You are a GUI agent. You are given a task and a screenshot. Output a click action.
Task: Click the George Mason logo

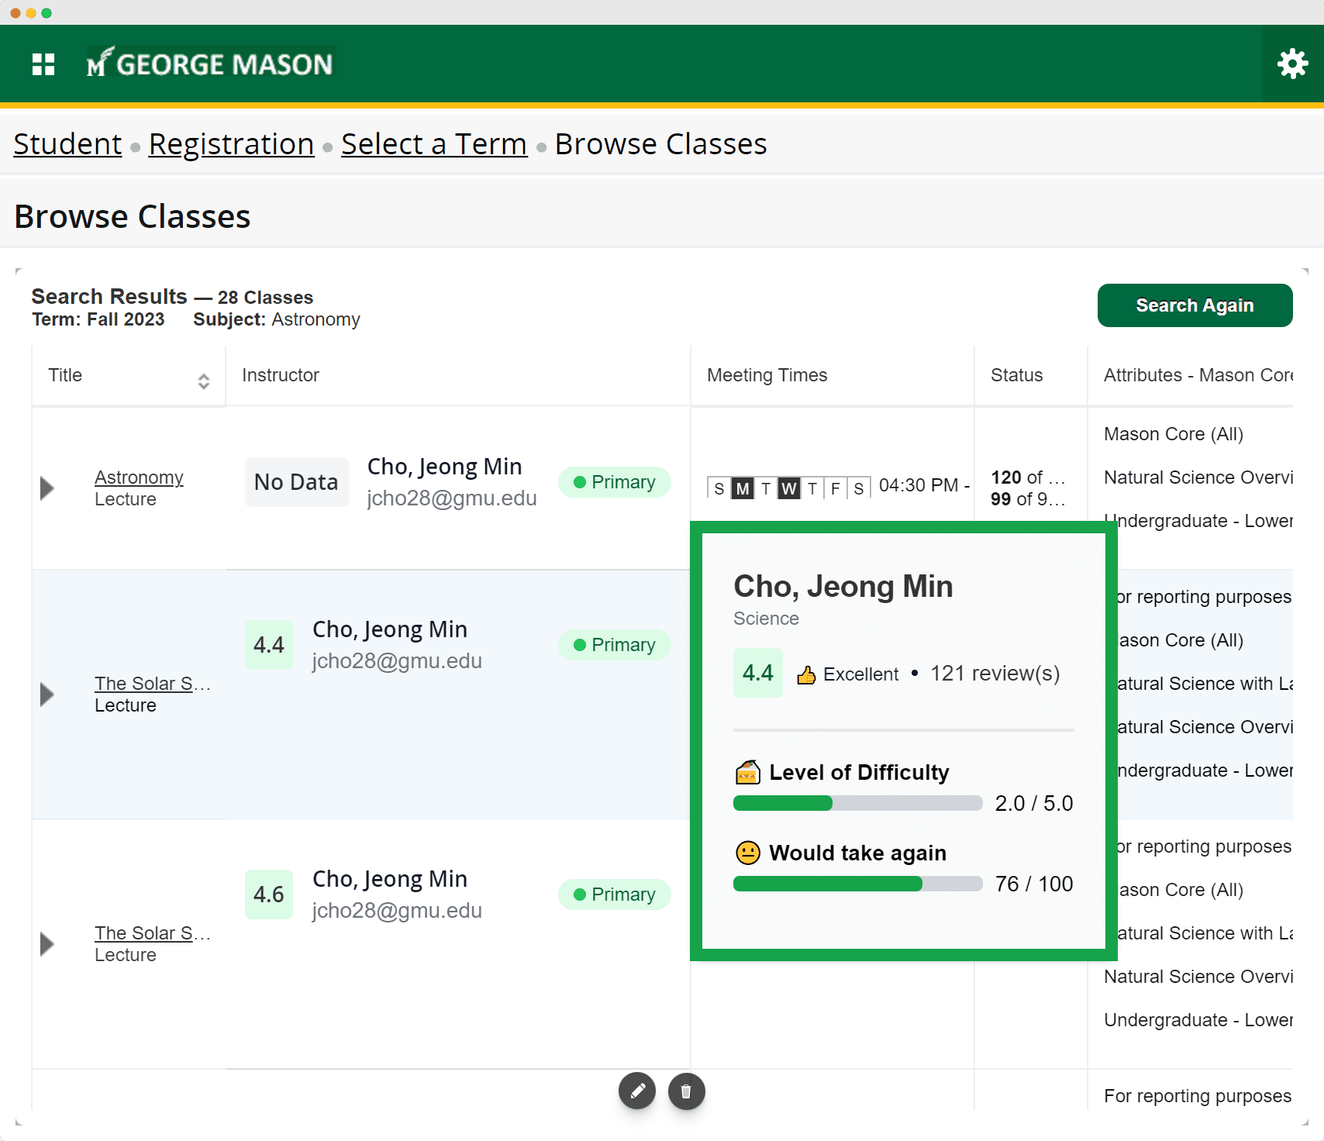[210, 64]
